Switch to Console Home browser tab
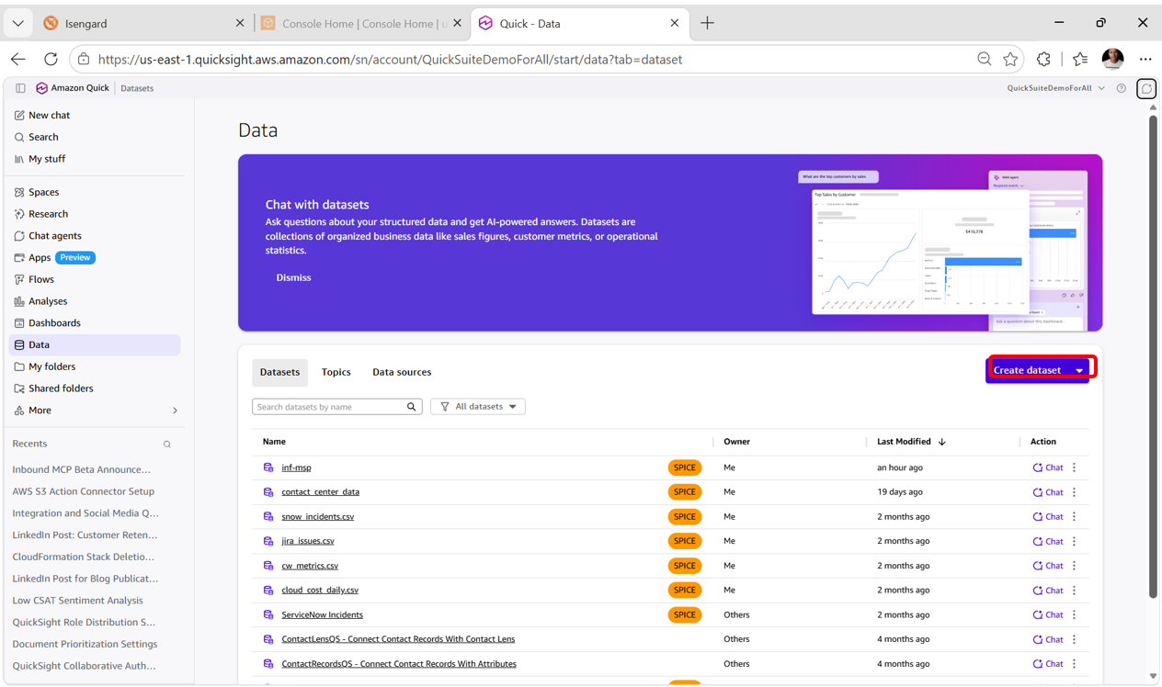 click(363, 24)
